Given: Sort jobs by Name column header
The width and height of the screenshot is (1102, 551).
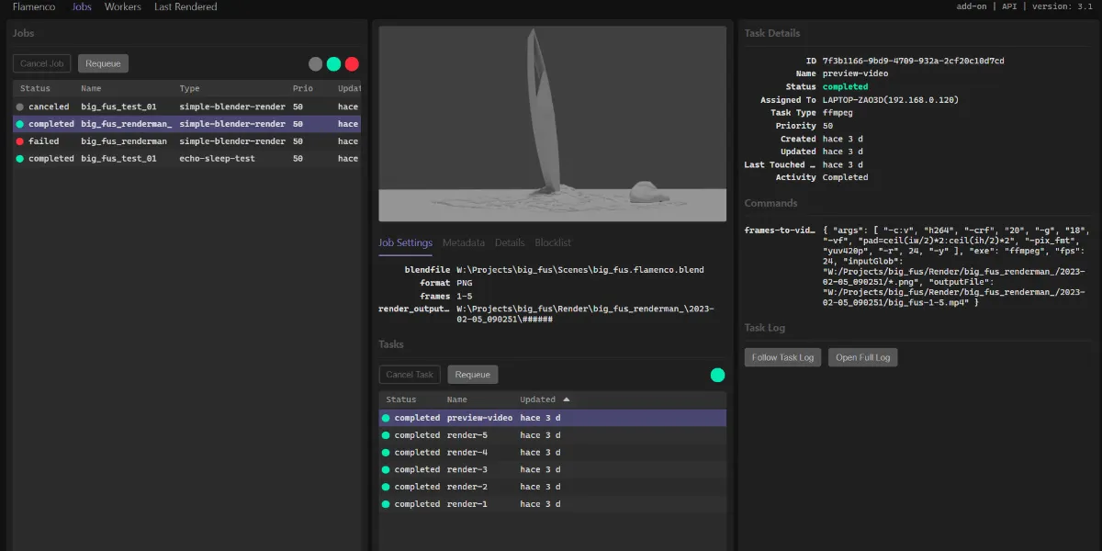Looking at the screenshot, I should tap(91, 89).
